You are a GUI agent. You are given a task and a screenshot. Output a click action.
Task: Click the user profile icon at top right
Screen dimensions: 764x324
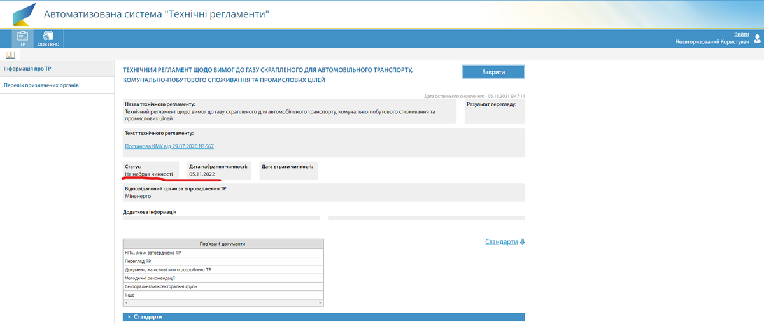tap(757, 38)
